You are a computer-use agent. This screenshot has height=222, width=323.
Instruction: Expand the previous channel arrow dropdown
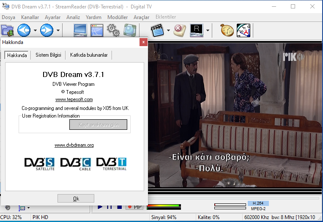click(x=35, y=30)
